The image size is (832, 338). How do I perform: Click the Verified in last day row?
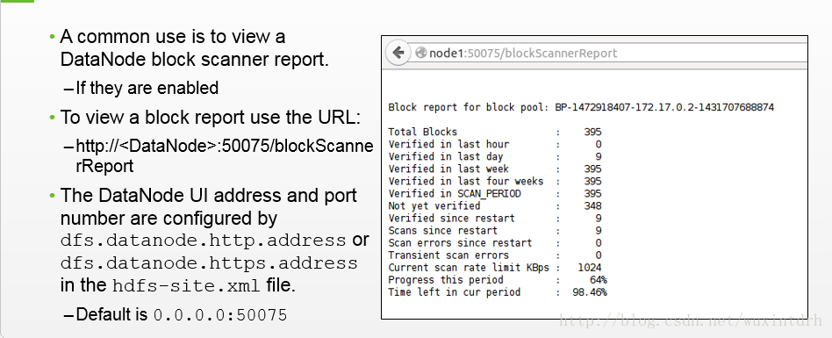[494, 156]
